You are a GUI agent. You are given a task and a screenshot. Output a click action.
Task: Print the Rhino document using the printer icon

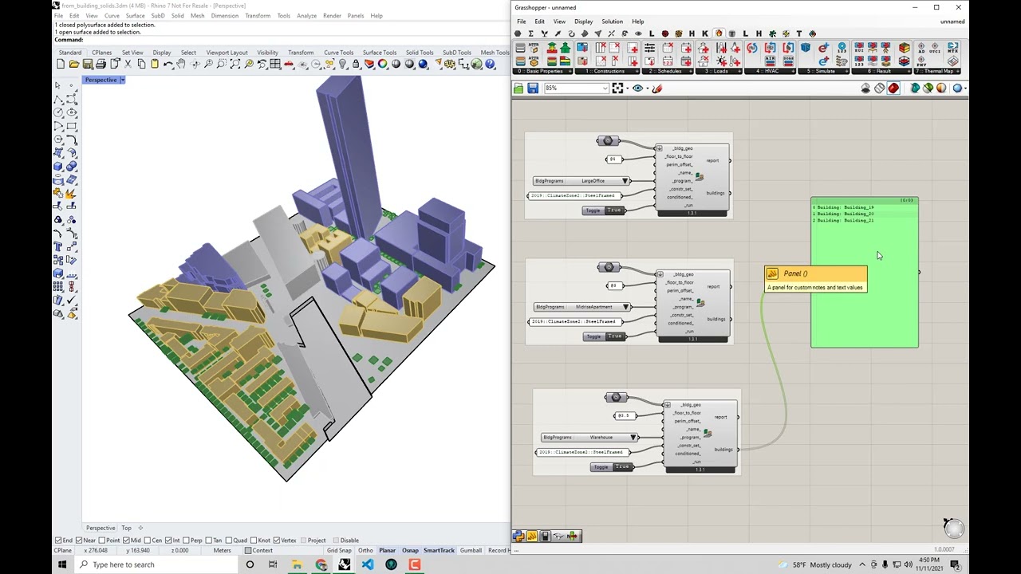[101, 65]
